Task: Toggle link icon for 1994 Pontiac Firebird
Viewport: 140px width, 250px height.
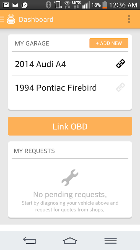Action: (120, 87)
